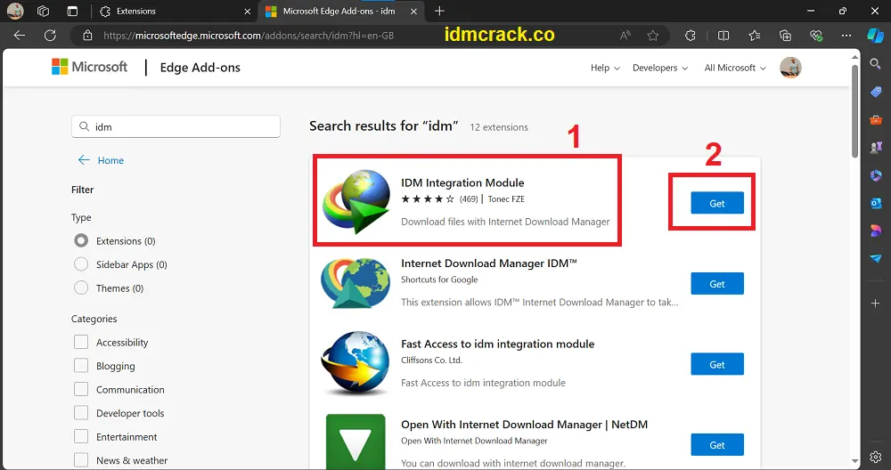
Task: Expand the Developers dropdown menu
Action: [660, 68]
